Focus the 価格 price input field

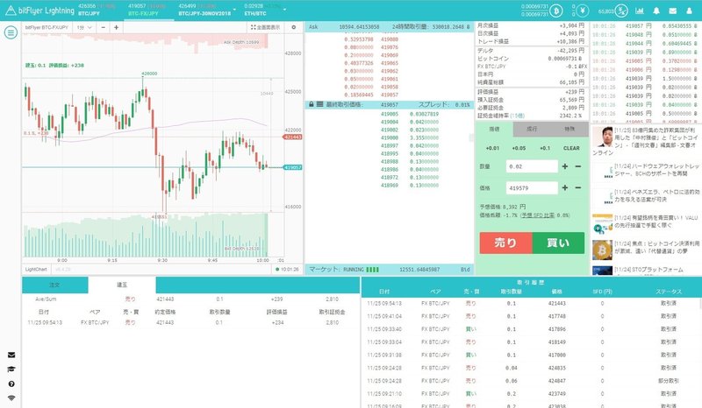[x=532, y=188]
